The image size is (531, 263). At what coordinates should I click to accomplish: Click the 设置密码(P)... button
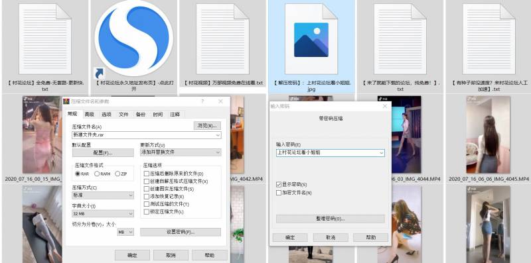(181, 232)
